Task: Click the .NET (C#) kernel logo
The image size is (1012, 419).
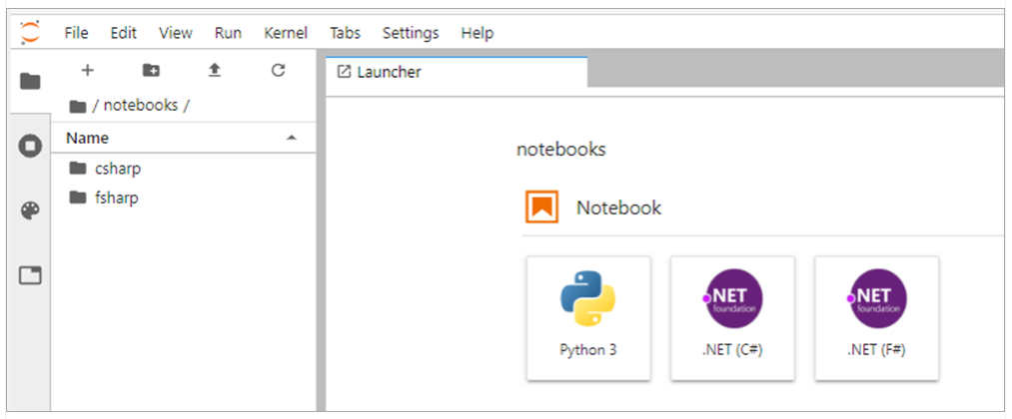Action: (x=732, y=298)
